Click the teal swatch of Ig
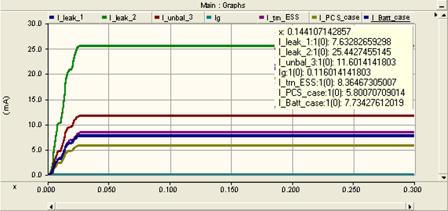The image size is (448, 211). click(x=209, y=18)
